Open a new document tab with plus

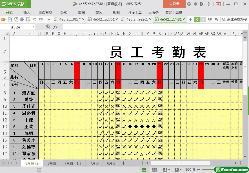[190, 19]
